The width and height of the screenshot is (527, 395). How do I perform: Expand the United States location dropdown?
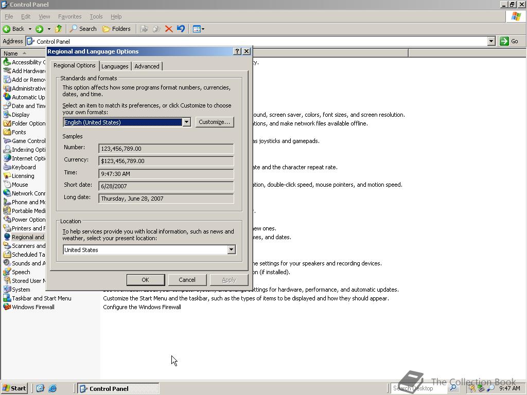231,249
